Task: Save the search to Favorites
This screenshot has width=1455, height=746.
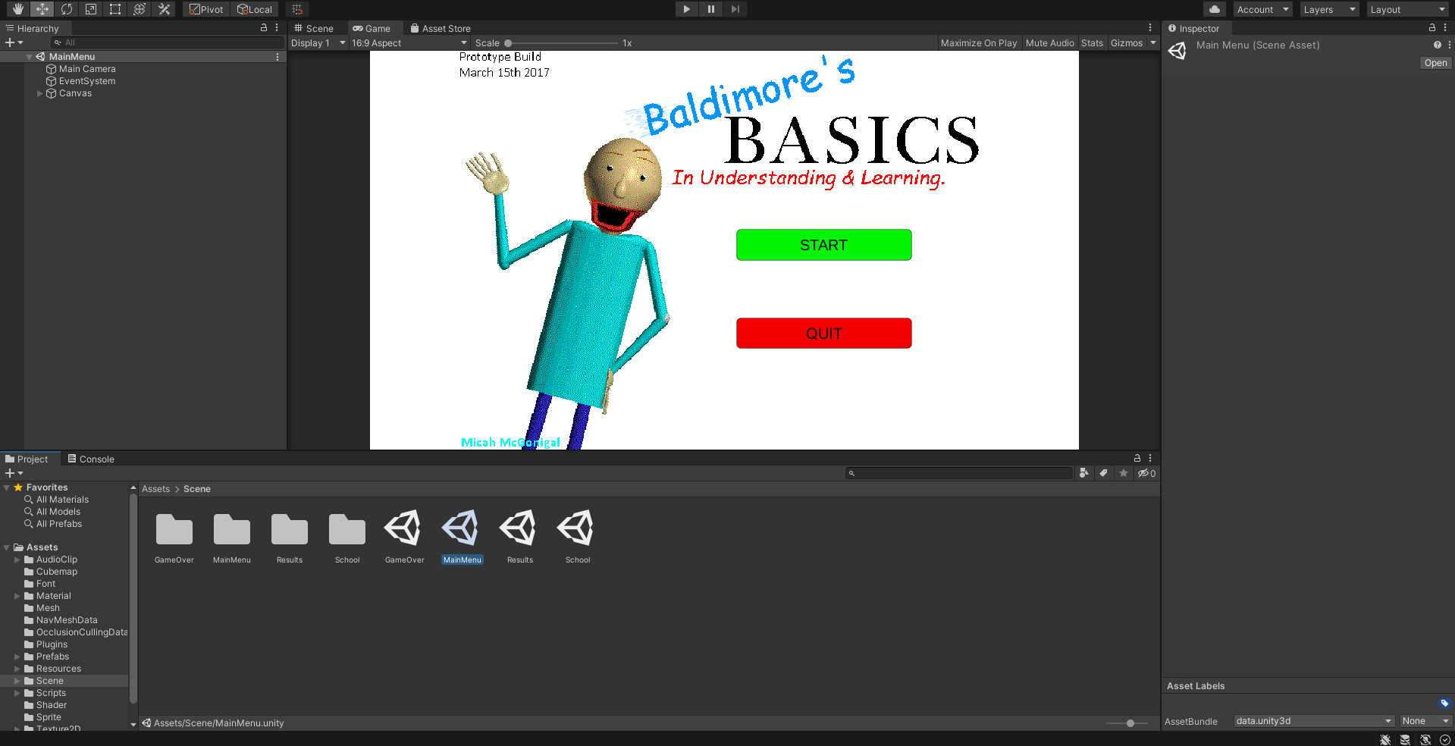Action: coord(1124,473)
